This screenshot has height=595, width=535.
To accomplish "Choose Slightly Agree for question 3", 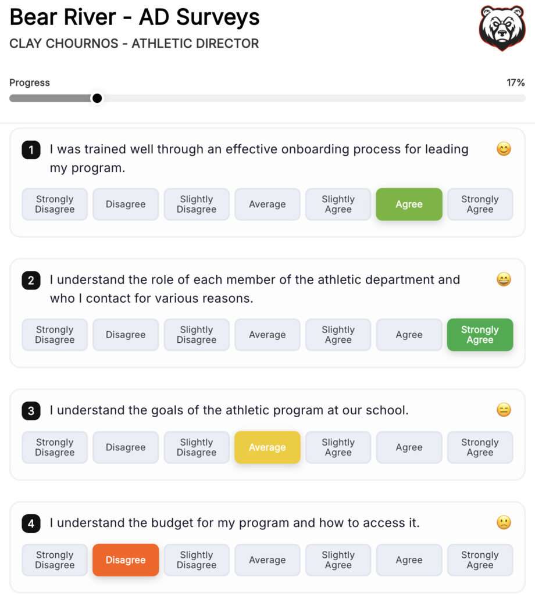I will [x=338, y=447].
